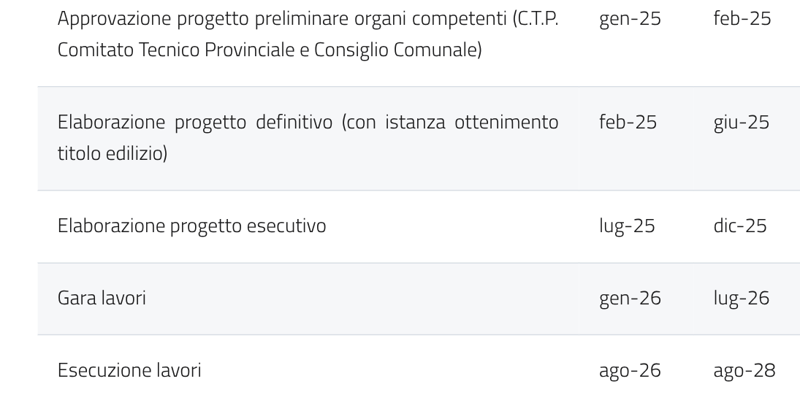
Task: Click 'Comitato Tecnico Provinciale e Consiglio Comunale' line
Action: point(270,50)
